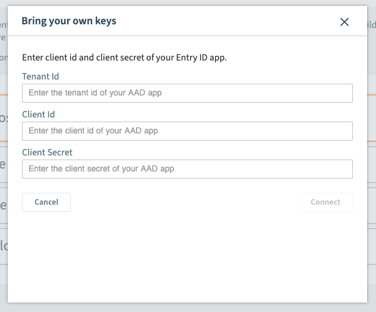Screen dimensions: 376x312
Task: Click the Entry ID app instruction text
Action: coord(124,58)
